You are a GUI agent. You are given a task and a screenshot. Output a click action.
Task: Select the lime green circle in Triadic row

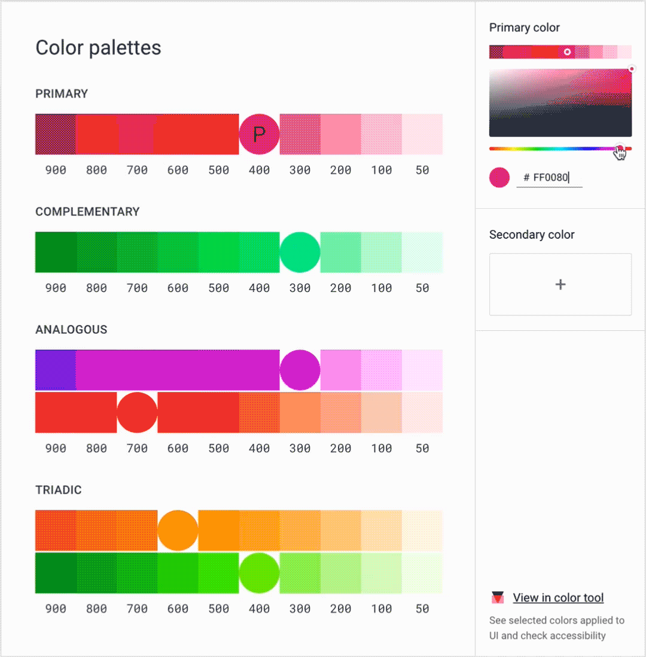[259, 573]
